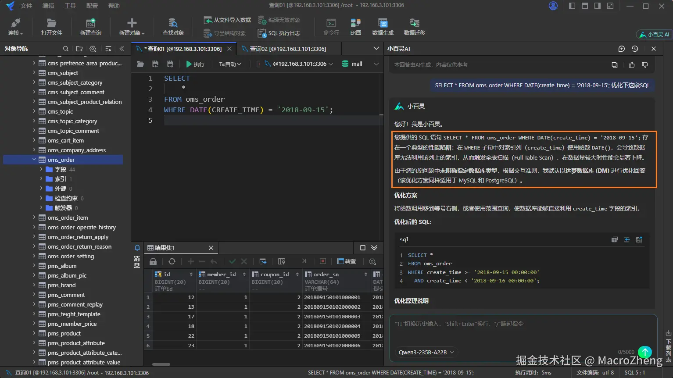Viewport: 673px width, 378px height.
Task: Select the cms_topic table in tree
Action: pos(60,111)
